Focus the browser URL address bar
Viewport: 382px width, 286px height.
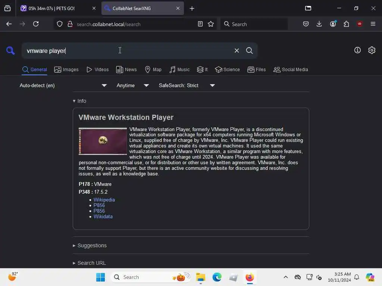(x=135, y=24)
